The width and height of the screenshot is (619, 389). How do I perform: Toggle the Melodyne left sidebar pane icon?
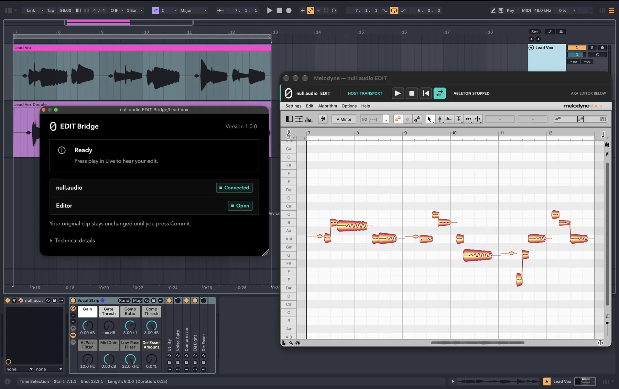[290, 119]
